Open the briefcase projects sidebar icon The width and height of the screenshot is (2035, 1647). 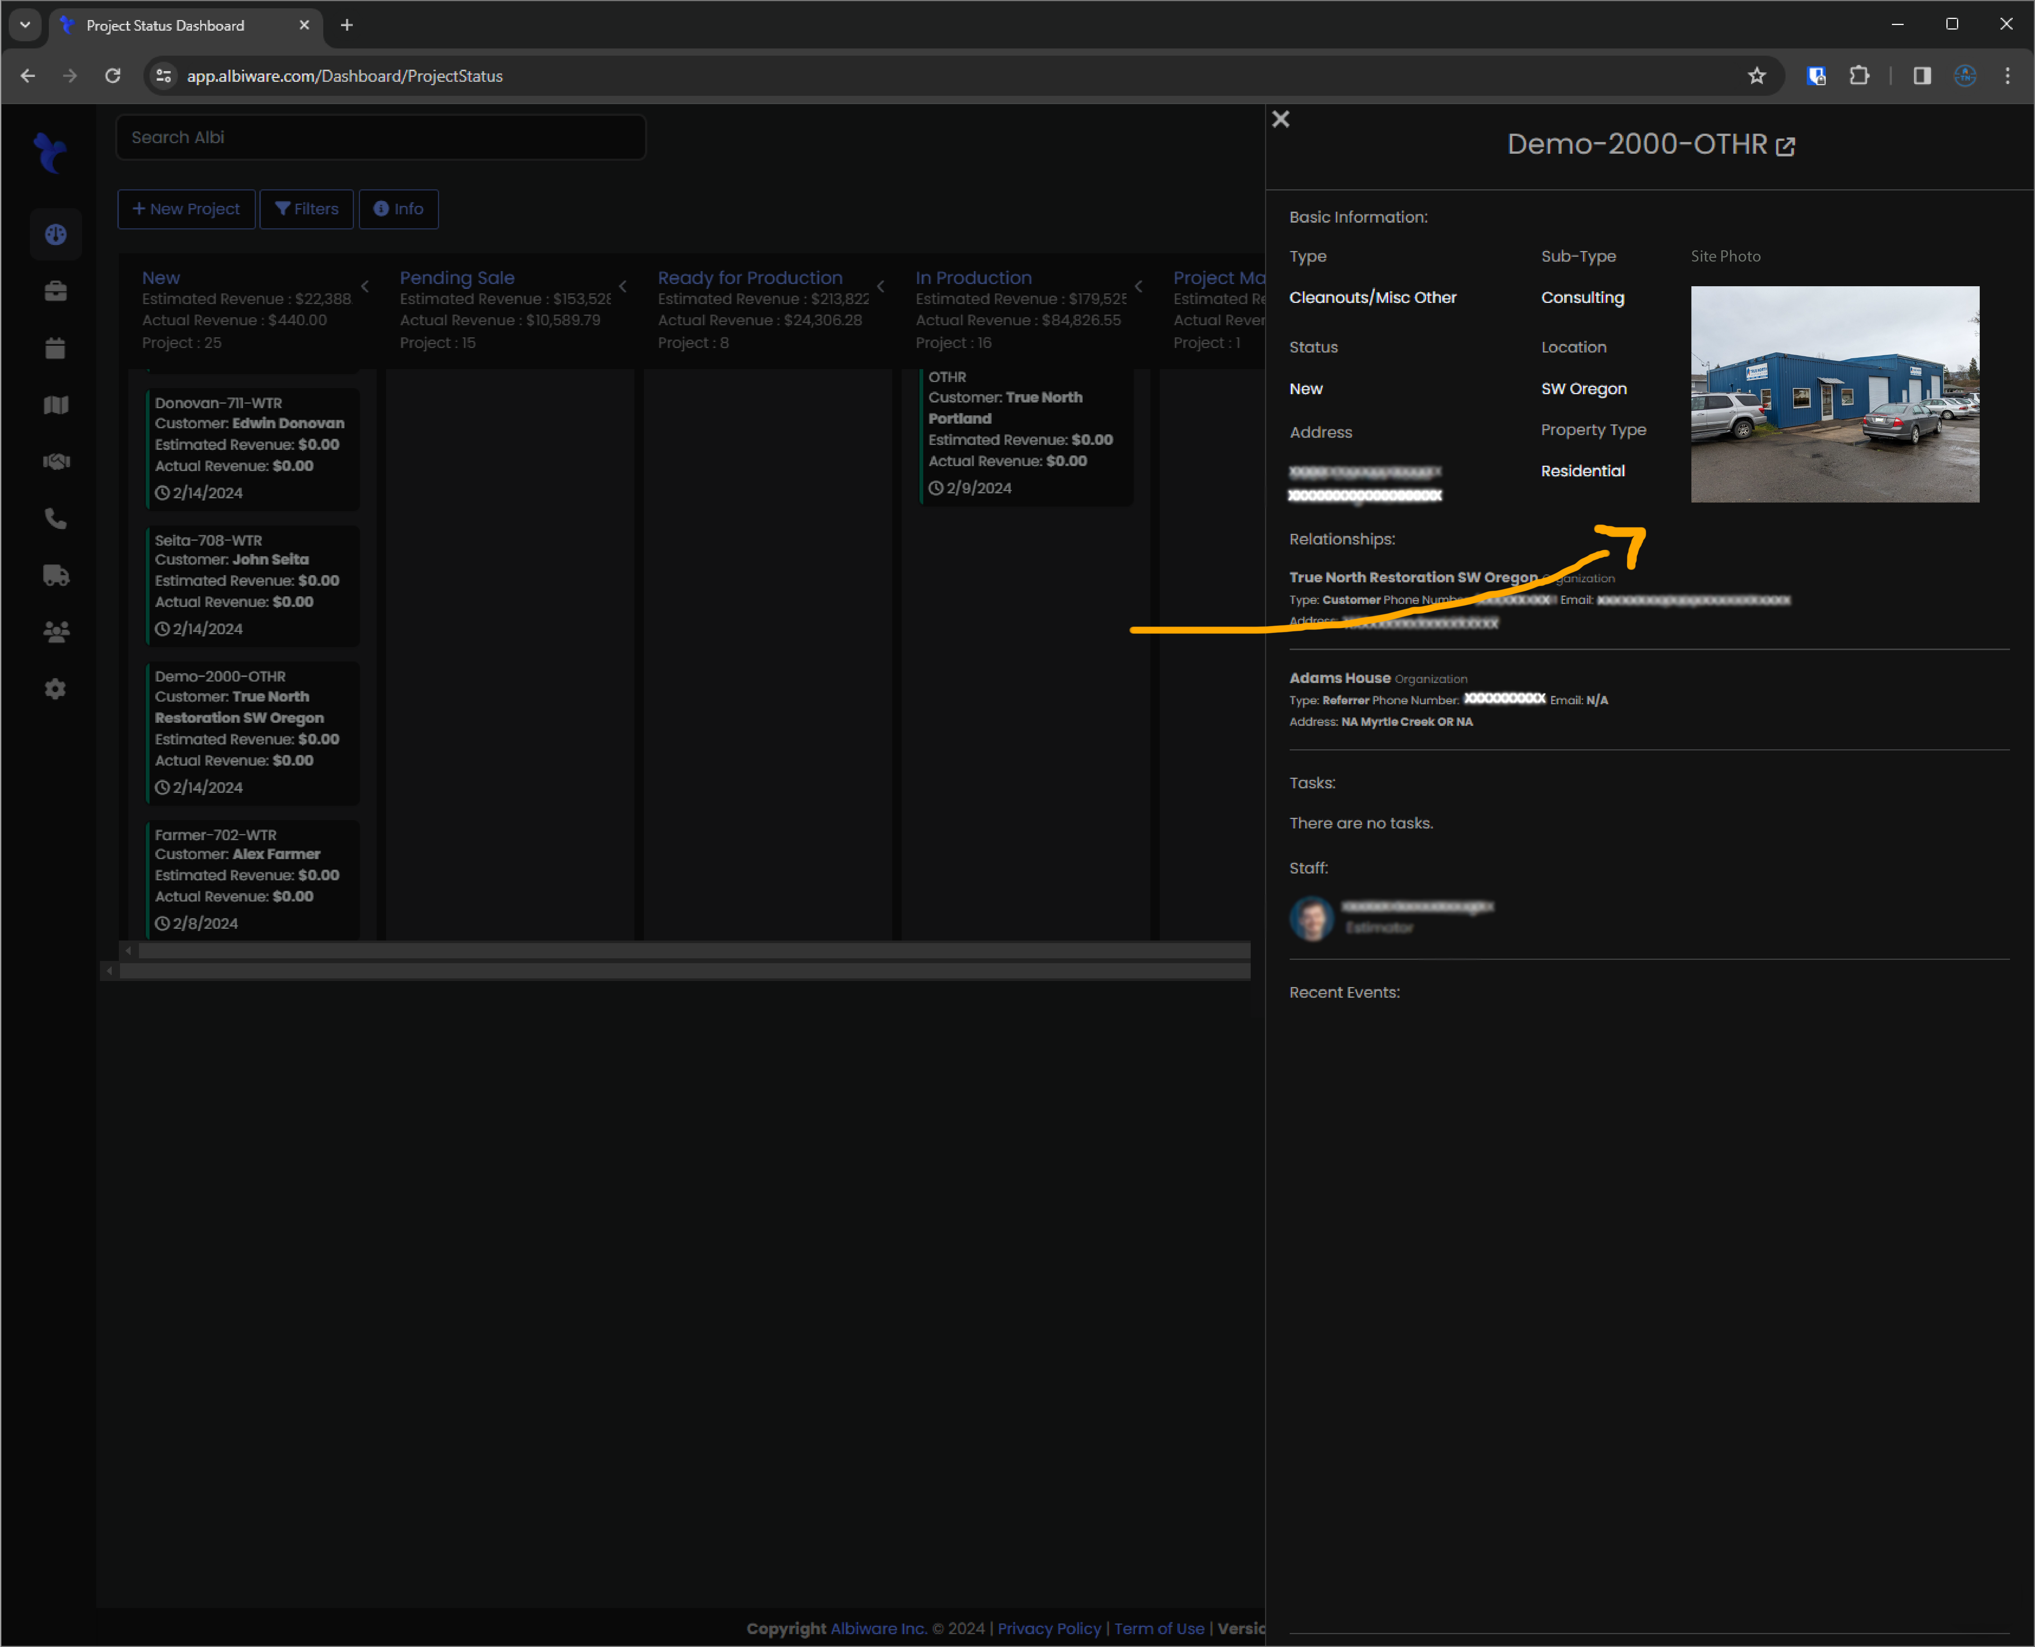(56, 291)
